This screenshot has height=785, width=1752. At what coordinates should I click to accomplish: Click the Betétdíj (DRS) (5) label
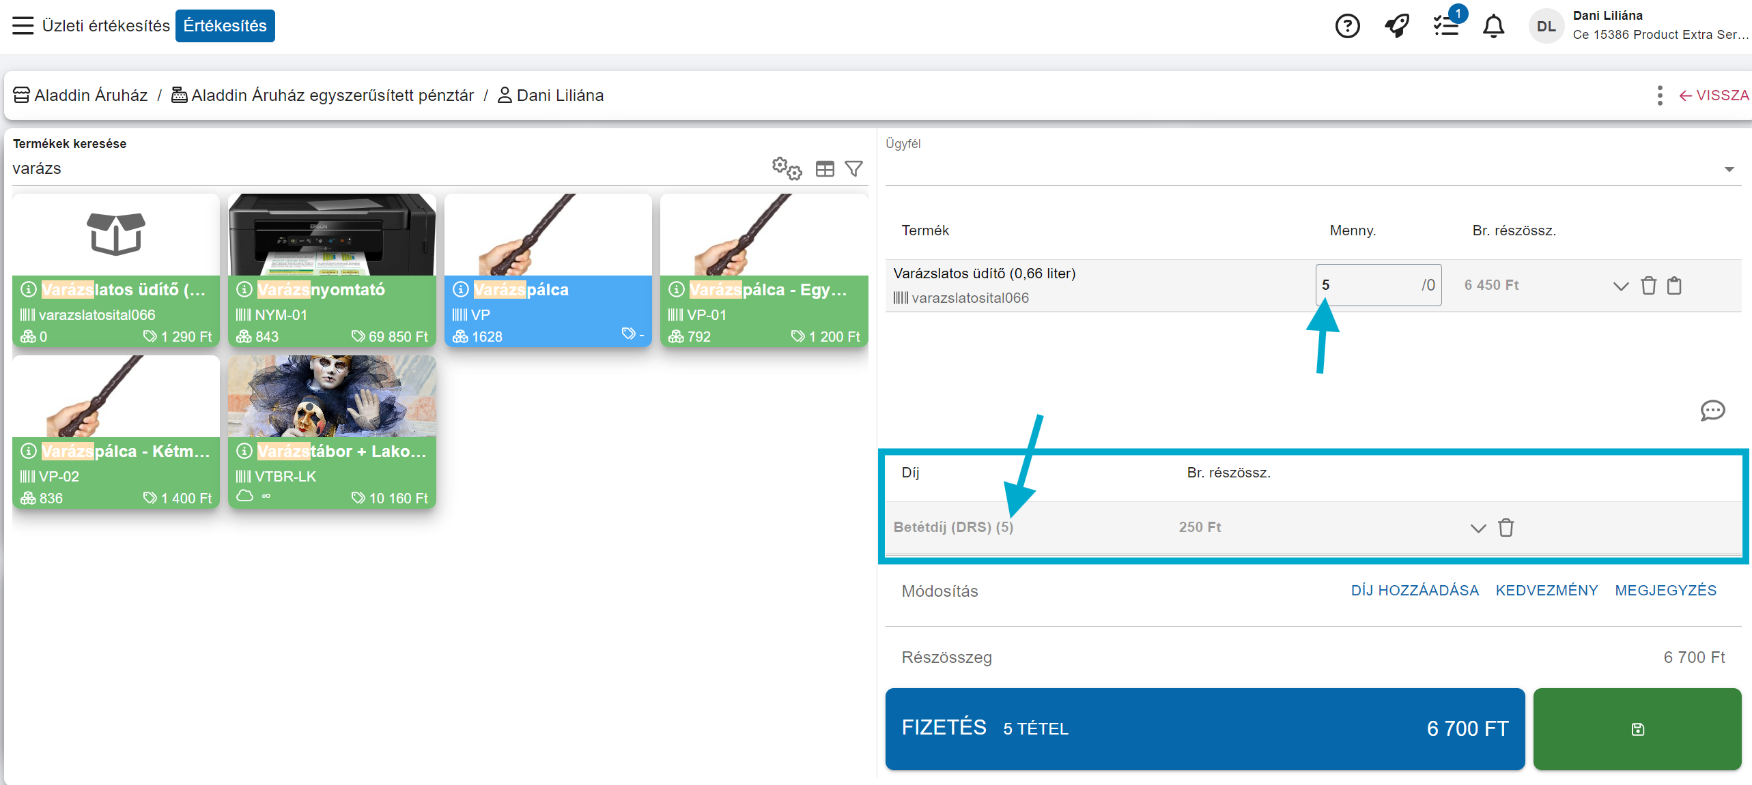(x=953, y=527)
